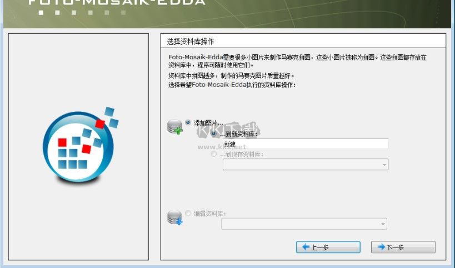
Task: Select the 到现存资料库 radio button
Action: click(x=214, y=154)
